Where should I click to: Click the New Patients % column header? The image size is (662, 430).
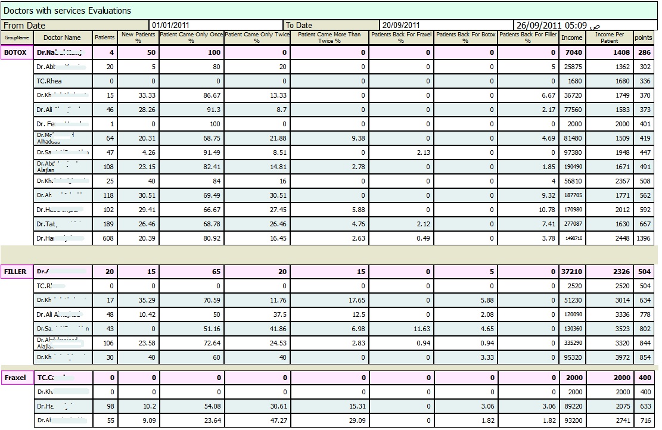click(x=138, y=38)
